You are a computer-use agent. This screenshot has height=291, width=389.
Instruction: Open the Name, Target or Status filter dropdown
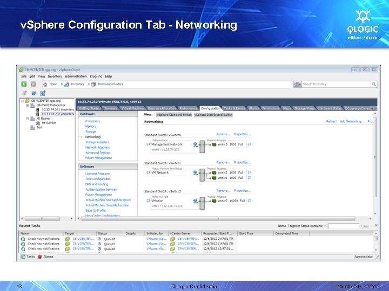pyautogui.click(x=325, y=226)
